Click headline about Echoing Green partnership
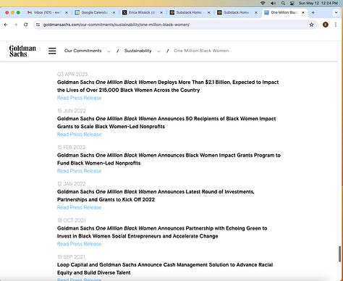The image size is (343, 281). (162, 232)
